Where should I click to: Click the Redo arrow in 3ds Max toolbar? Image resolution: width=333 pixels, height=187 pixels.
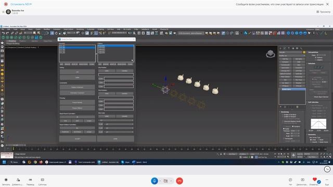click(7, 33)
